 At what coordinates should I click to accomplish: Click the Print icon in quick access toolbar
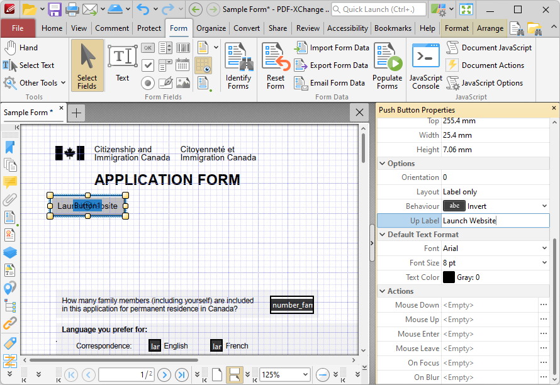click(x=72, y=9)
